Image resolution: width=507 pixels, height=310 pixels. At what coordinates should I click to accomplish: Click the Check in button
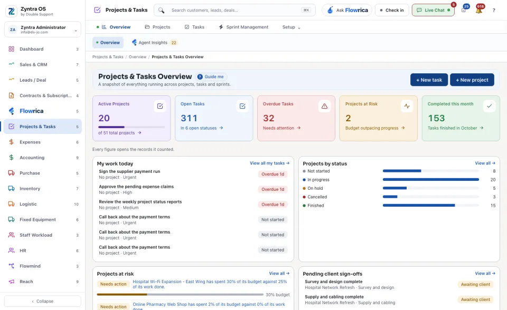click(x=392, y=11)
